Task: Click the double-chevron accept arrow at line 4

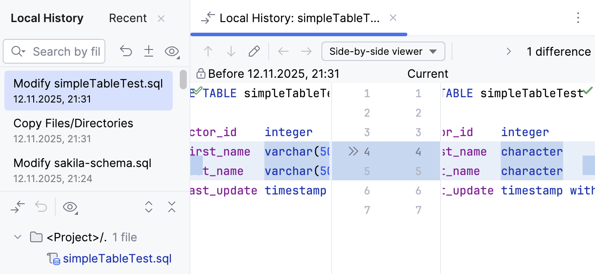Action: tap(353, 152)
